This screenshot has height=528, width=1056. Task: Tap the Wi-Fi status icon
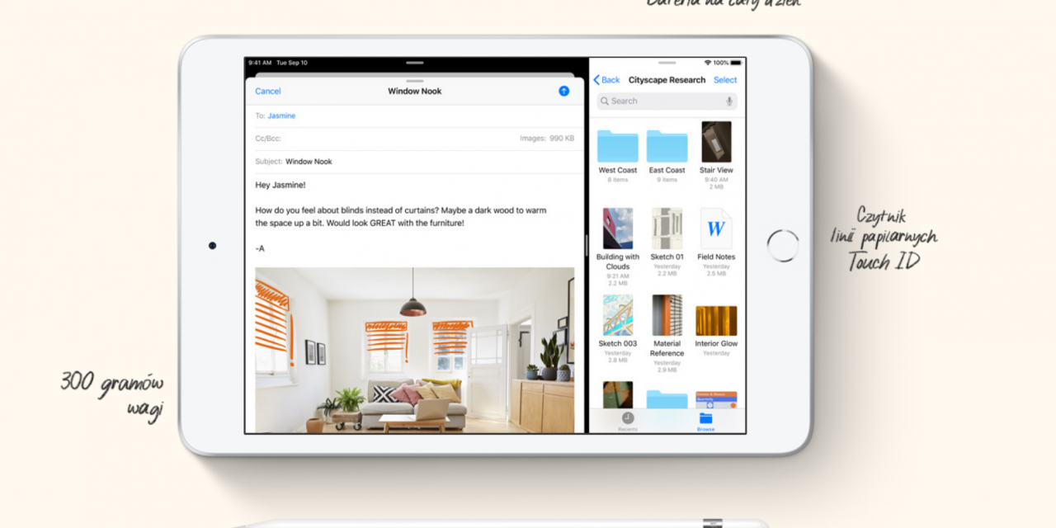pyautogui.click(x=707, y=62)
